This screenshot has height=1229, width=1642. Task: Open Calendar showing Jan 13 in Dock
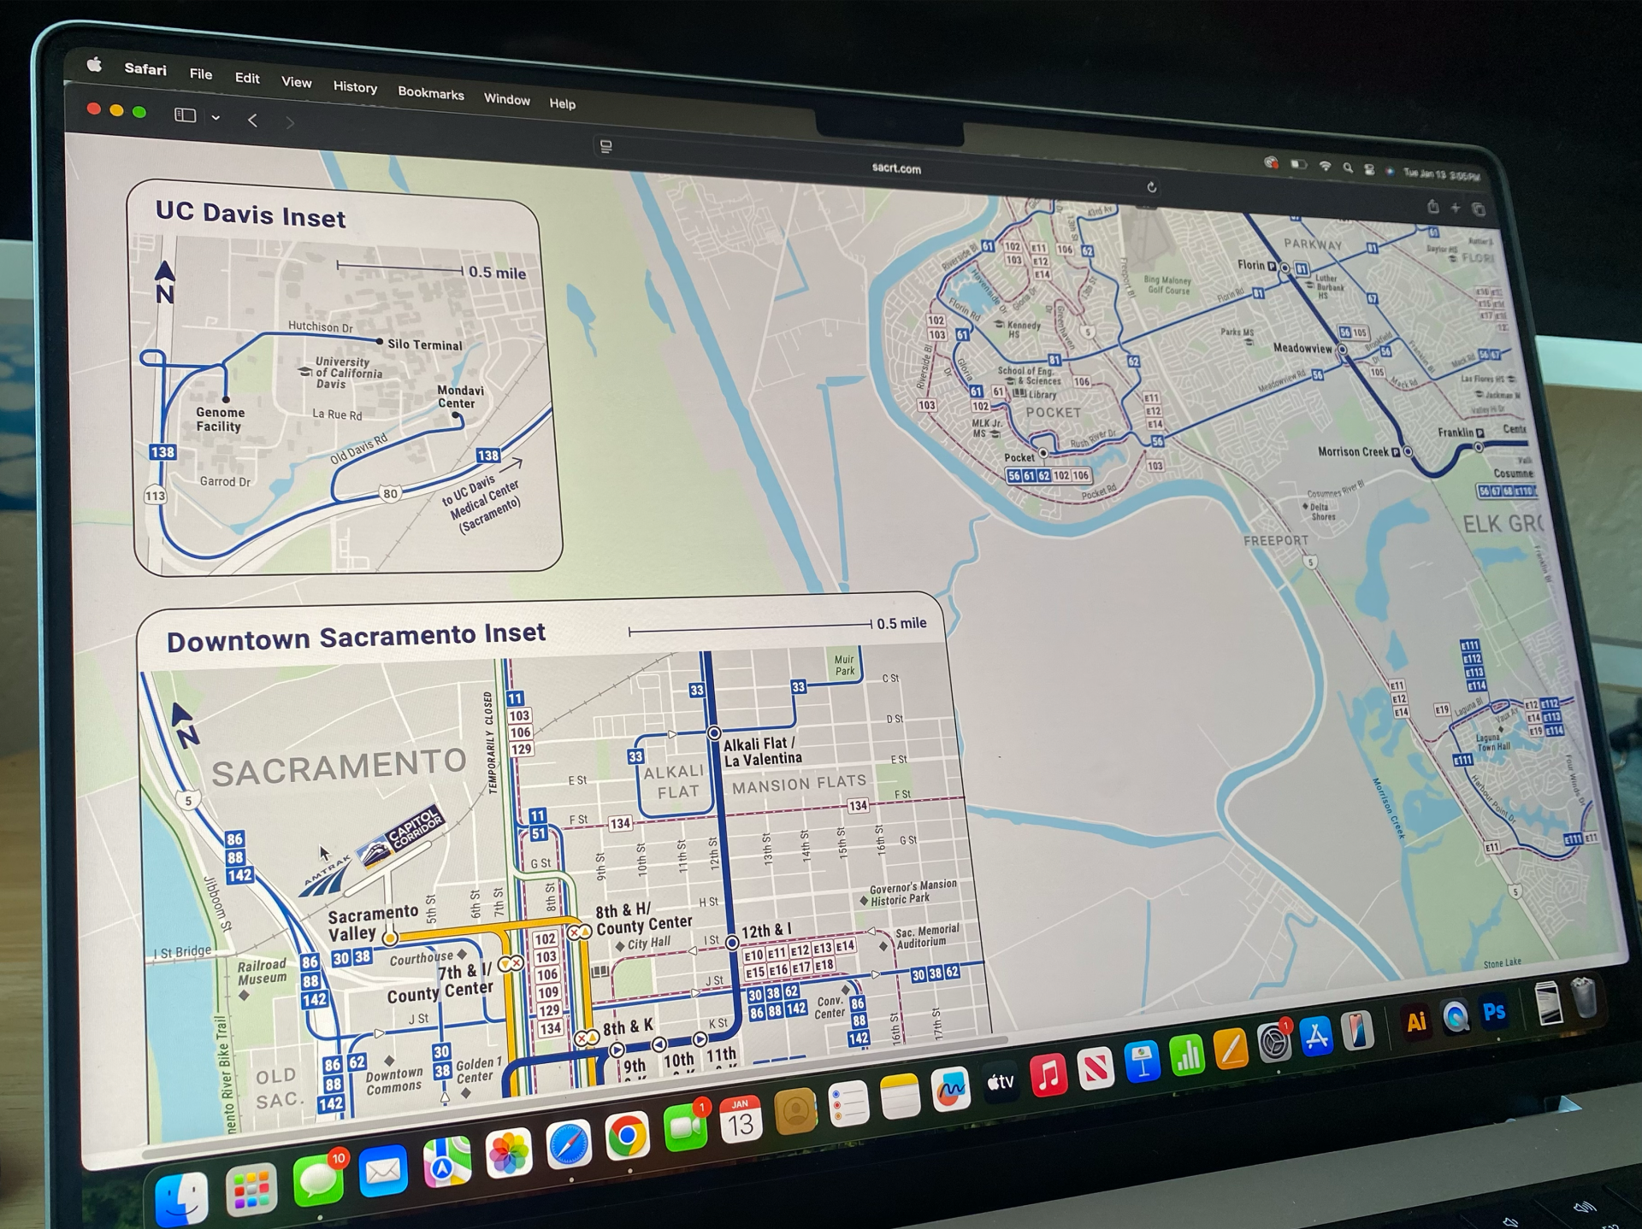click(741, 1119)
